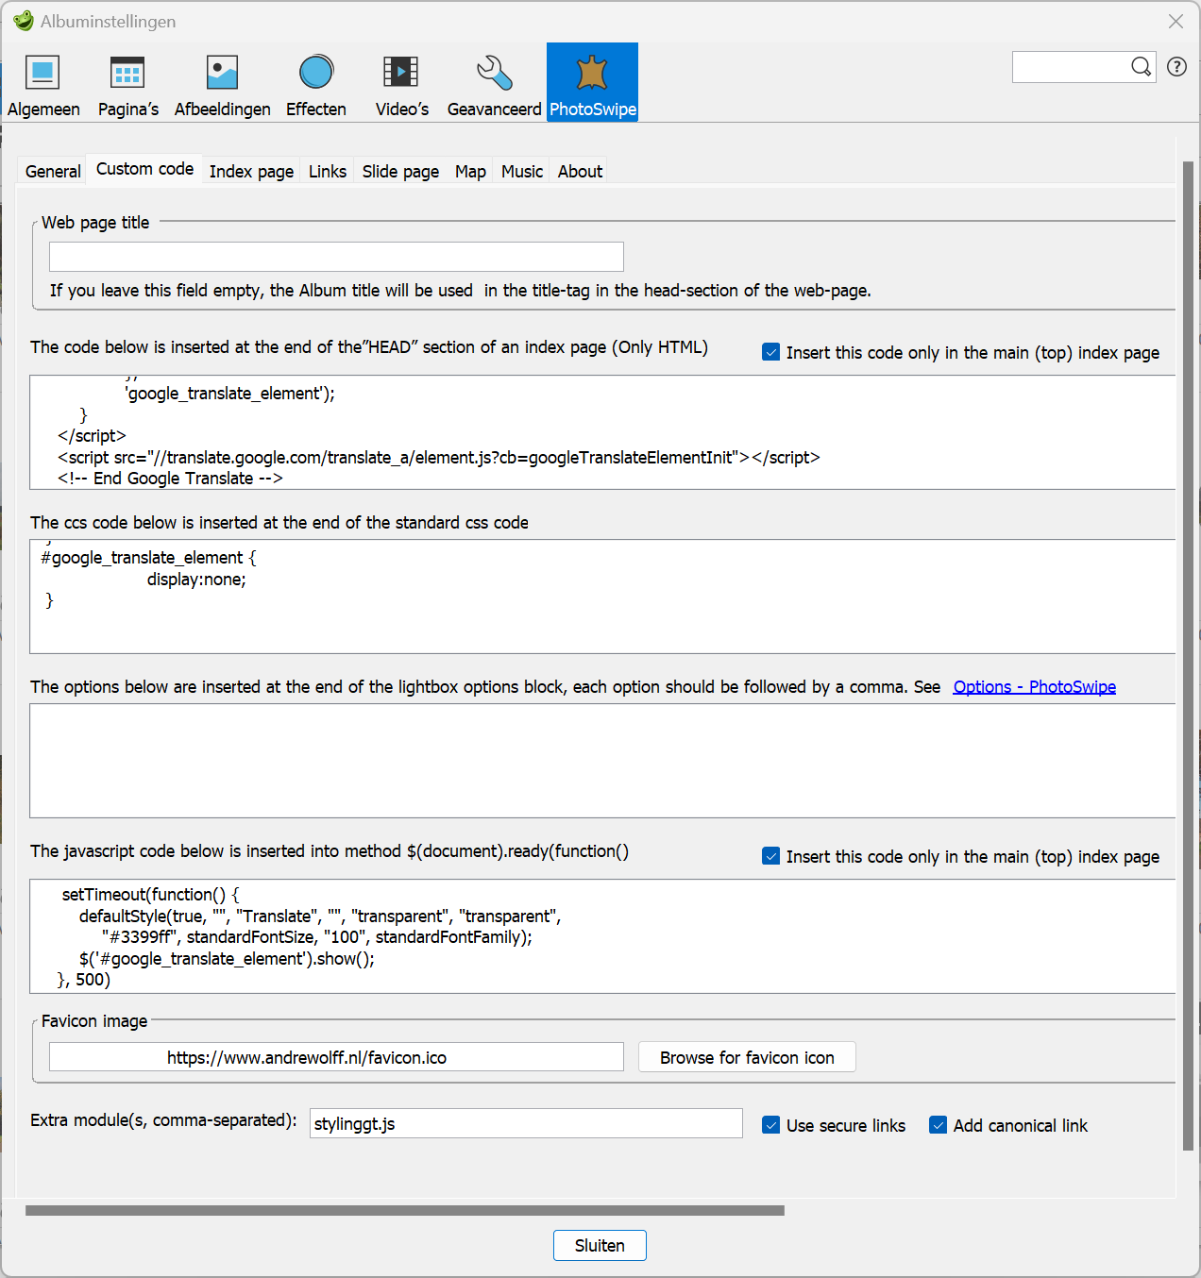
Task: Toggle javascript main index page only checkbox
Action: pos(771,856)
